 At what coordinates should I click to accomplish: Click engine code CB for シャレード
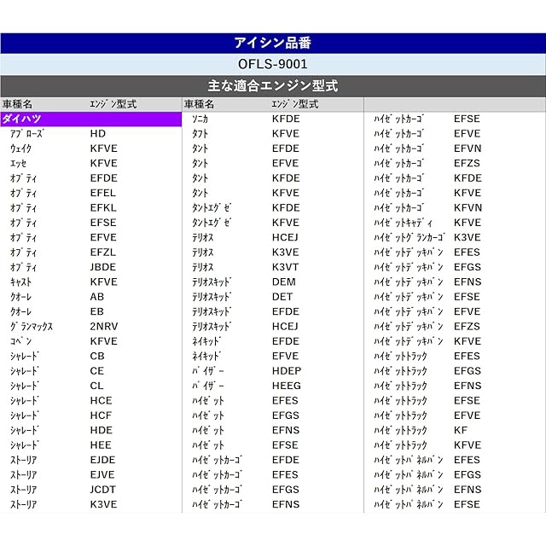tap(97, 356)
